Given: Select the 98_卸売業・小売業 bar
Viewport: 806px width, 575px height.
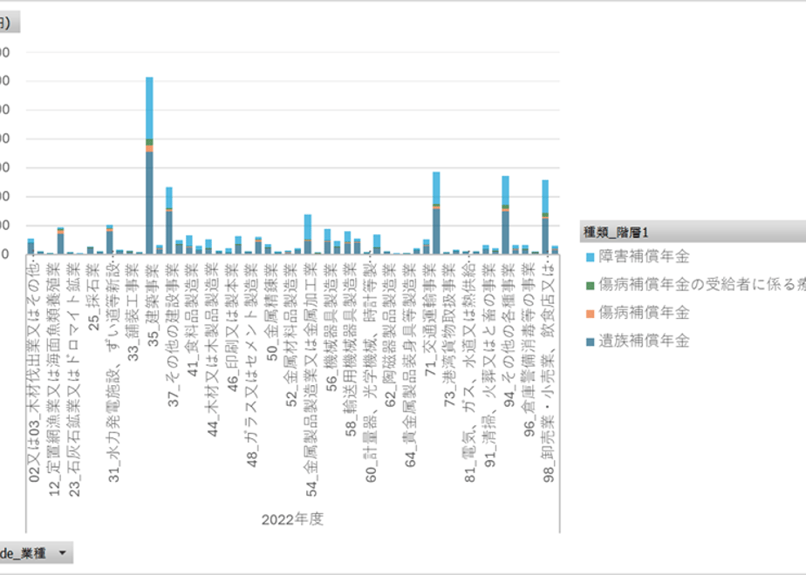Looking at the screenshot, I should [x=545, y=217].
